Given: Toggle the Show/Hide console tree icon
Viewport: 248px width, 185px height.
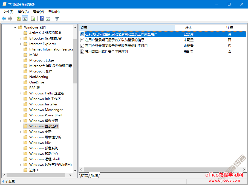Looking at the screenshot, I should click(x=25, y=18).
